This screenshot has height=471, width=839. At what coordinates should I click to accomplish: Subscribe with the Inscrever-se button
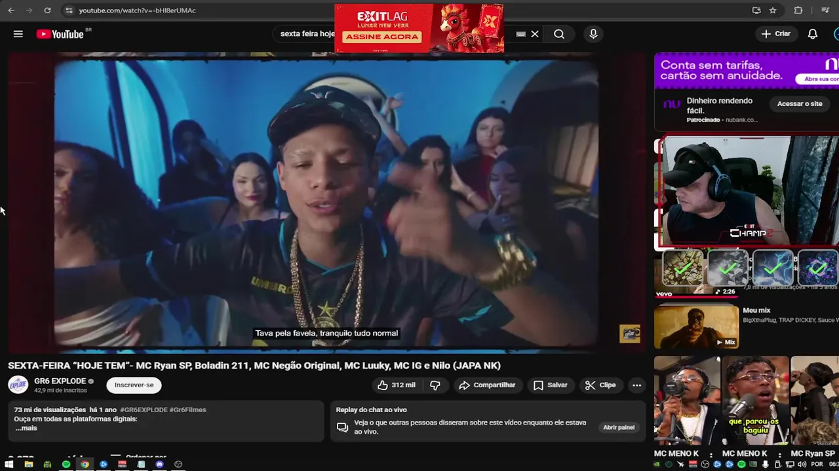pos(134,385)
